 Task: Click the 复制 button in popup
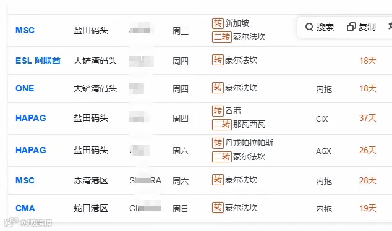pyautogui.click(x=361, y=27)
